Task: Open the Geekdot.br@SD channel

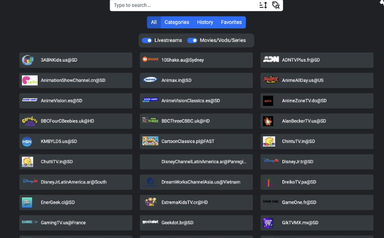Action: [x=196, y=222]
